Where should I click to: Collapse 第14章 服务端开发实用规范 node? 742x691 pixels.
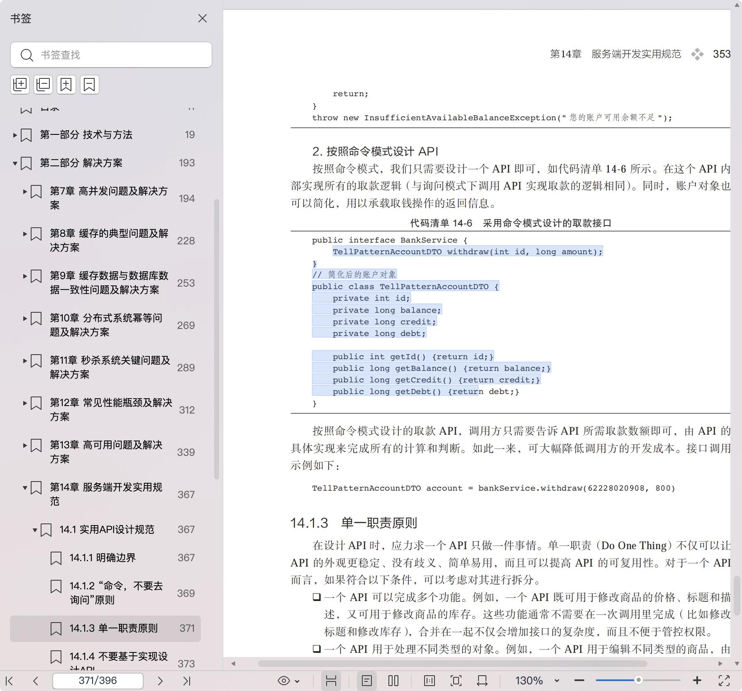[25, 487]
